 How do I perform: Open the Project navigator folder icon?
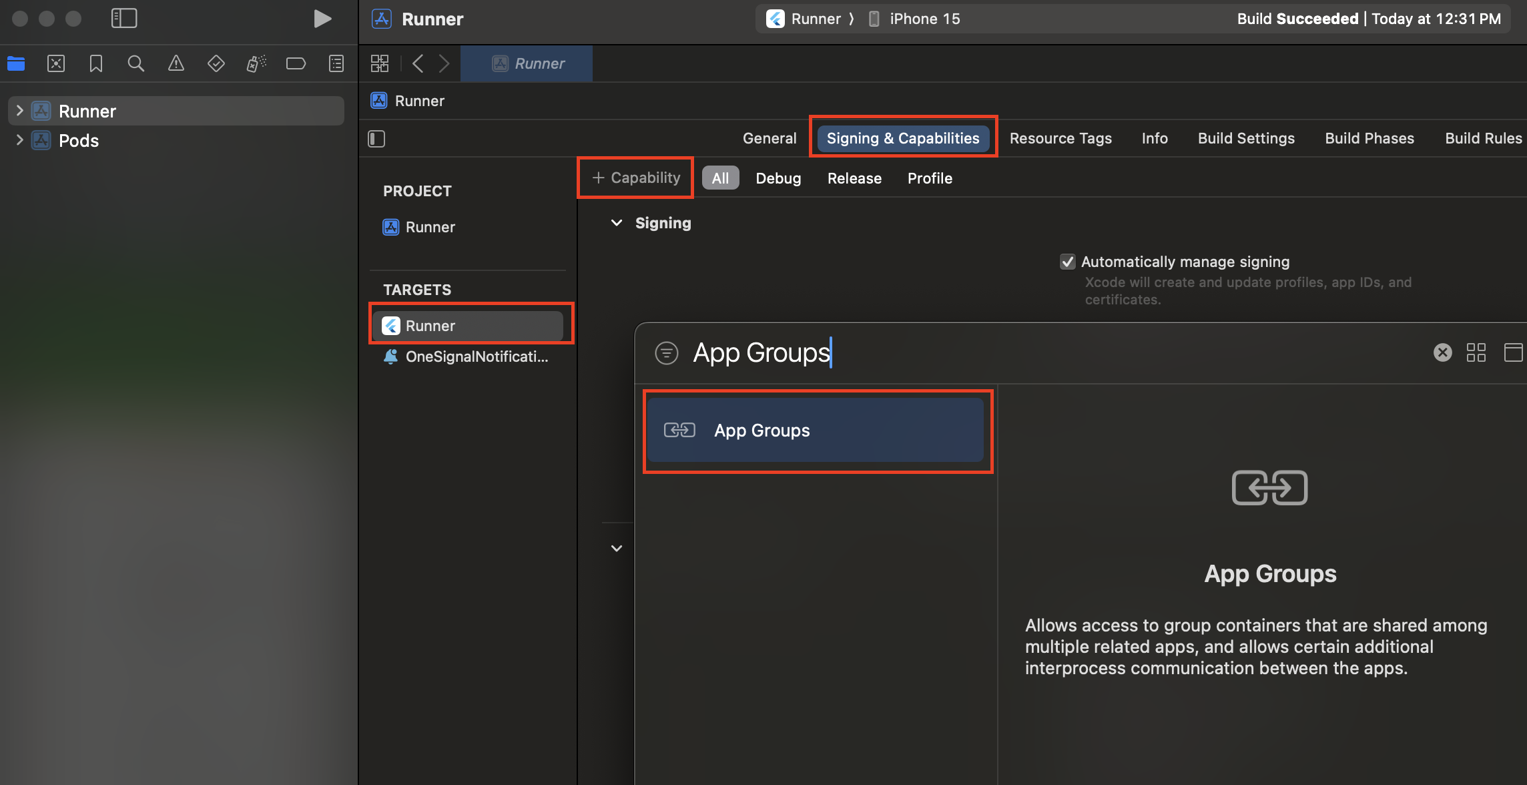click(x=16, y=63)
